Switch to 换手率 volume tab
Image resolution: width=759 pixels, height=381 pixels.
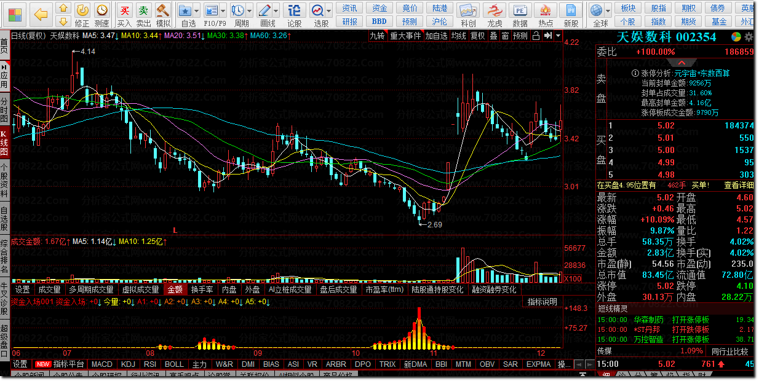point(202,289)
